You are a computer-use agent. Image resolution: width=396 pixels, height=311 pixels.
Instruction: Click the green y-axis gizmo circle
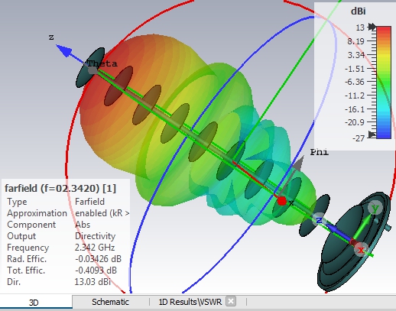tap(375, 209)
